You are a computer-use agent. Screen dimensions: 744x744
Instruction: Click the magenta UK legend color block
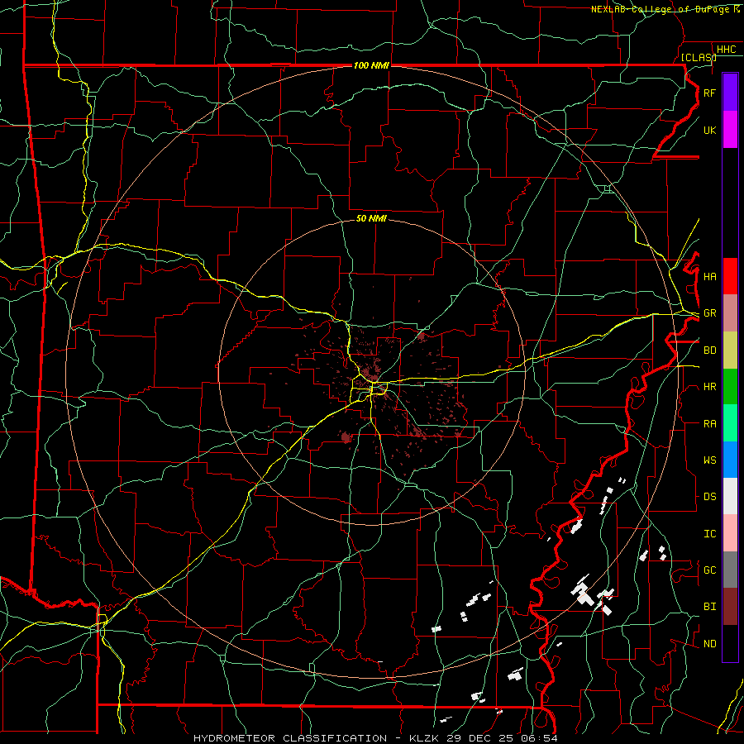click(730, 130)
